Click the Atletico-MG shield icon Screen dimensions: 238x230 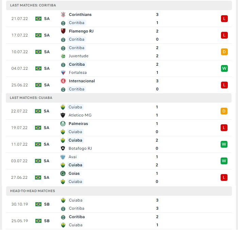click(63, 115)
